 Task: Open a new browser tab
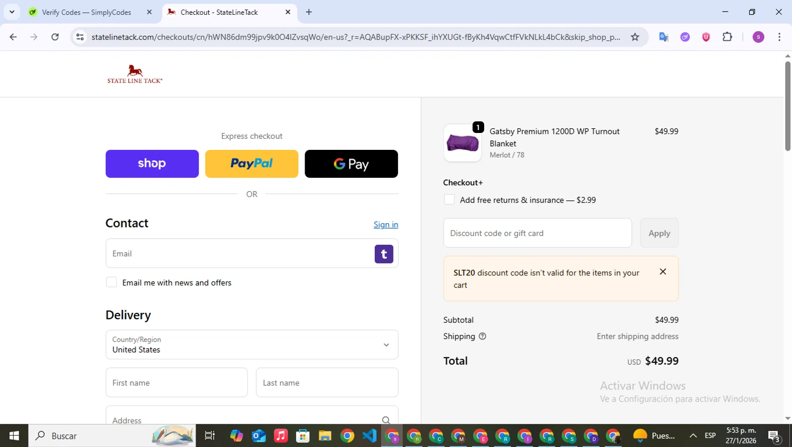[x=309, y=12]
